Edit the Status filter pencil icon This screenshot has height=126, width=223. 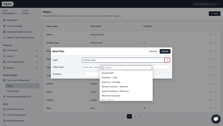click(x=210, y=35)
